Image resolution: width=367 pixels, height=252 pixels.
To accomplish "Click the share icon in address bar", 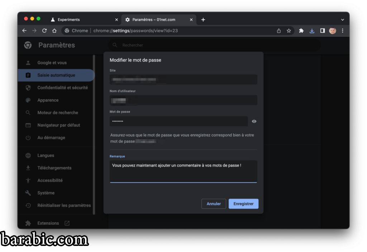I will [279, 31].
